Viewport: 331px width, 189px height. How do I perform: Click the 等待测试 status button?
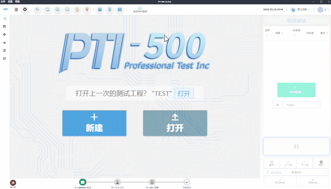[296, 21]
